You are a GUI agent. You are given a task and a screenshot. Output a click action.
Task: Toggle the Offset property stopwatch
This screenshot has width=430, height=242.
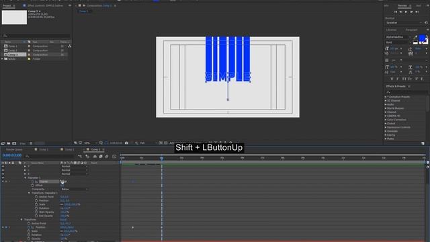point(33,186)
